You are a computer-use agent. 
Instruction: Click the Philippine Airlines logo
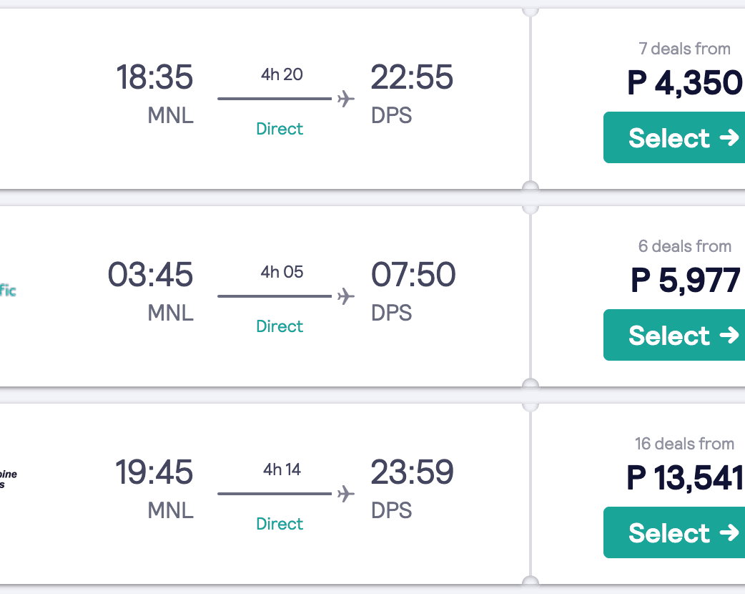coord(9,479)
